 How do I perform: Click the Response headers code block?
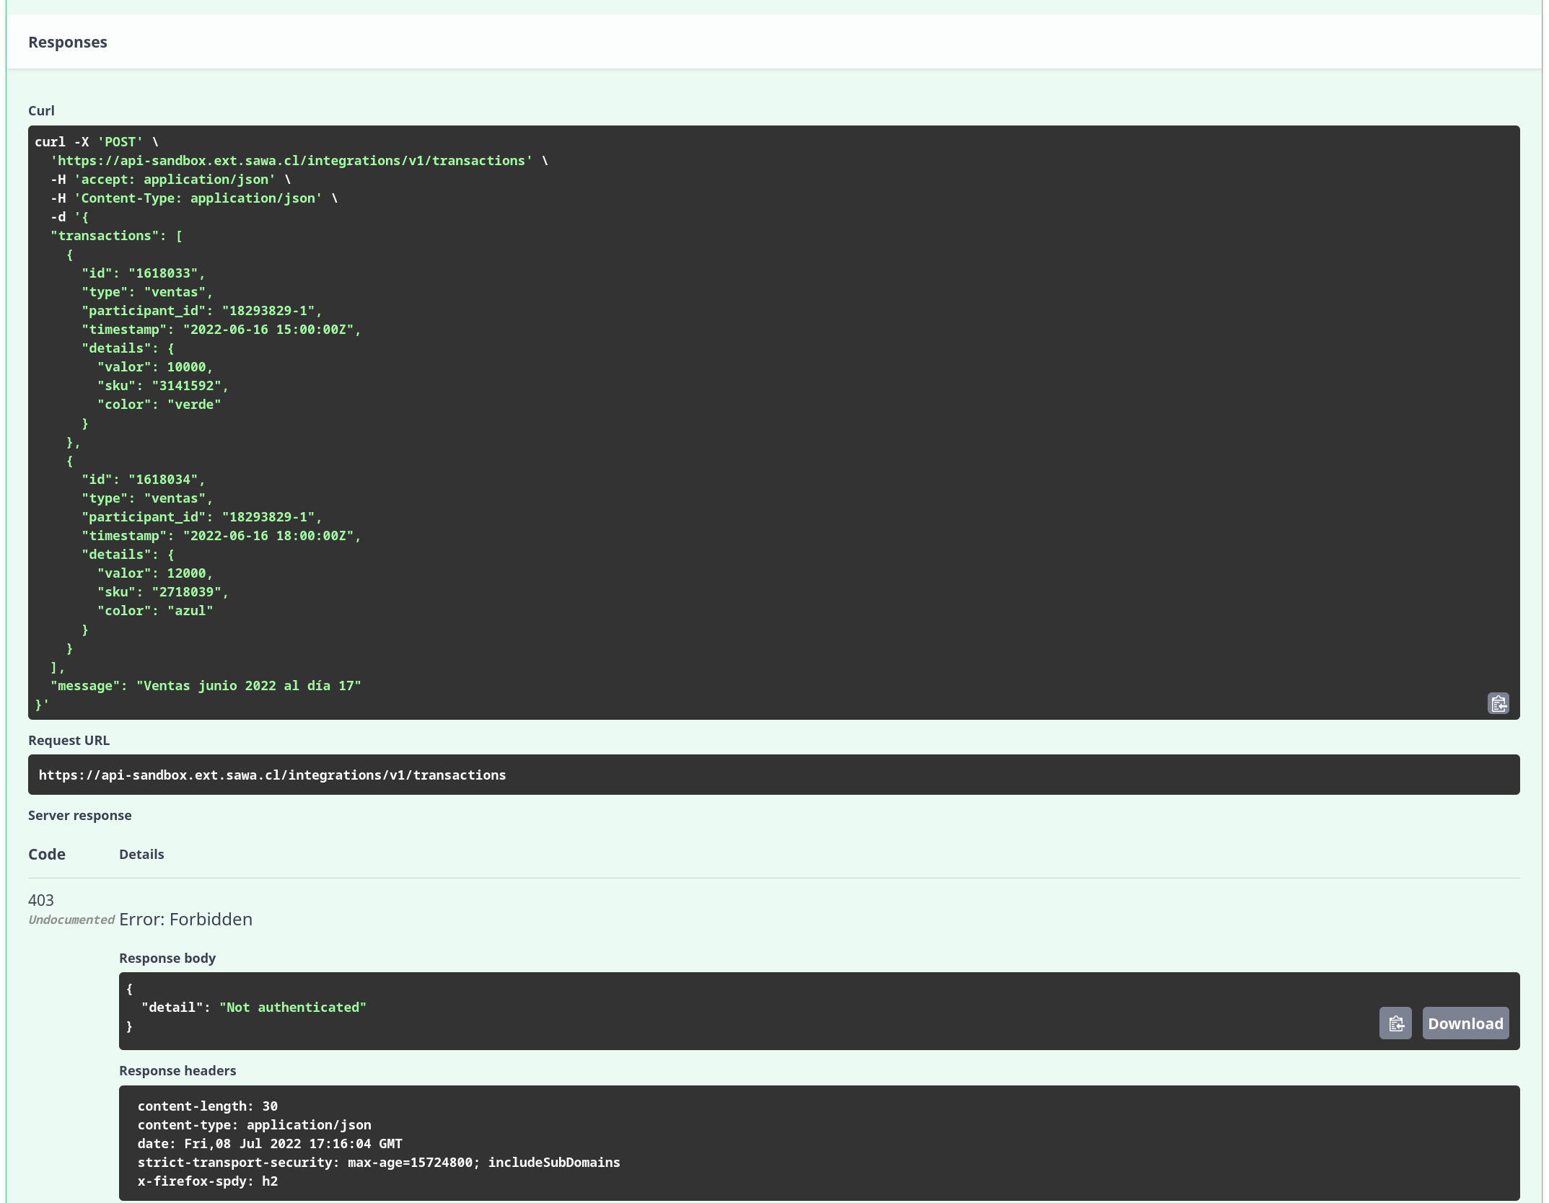818,1142
